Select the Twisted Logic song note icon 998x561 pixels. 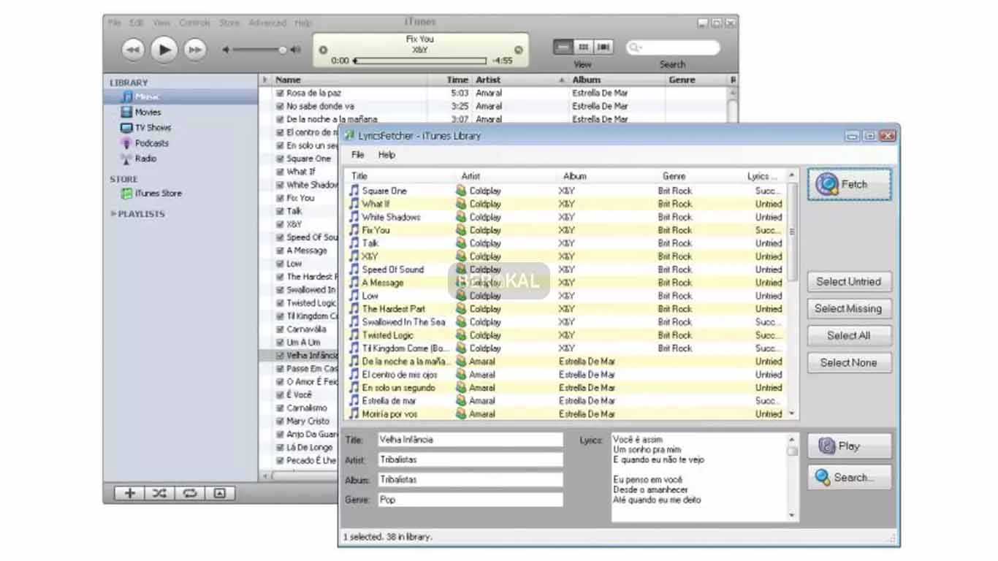coord(354,335)
